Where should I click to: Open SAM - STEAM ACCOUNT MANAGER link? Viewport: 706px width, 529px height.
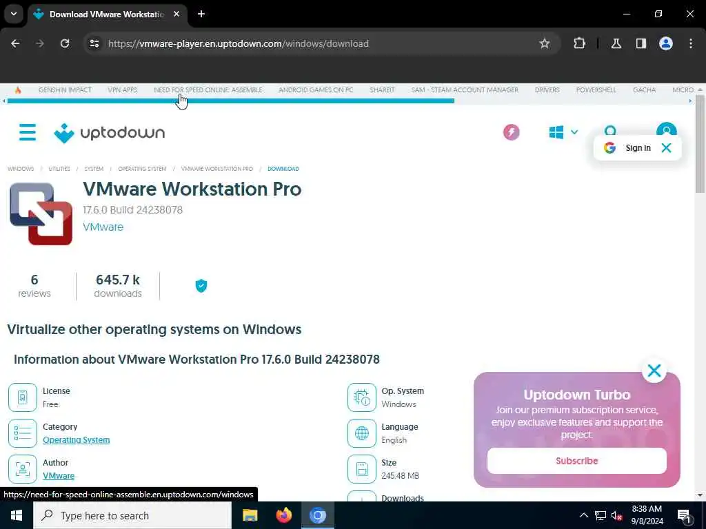coord(465,90)
